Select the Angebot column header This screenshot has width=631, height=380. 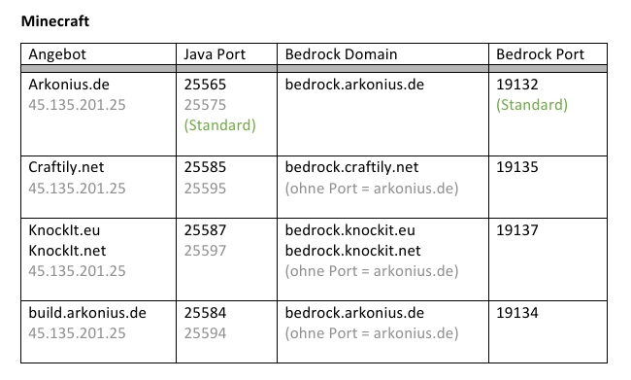57,54
